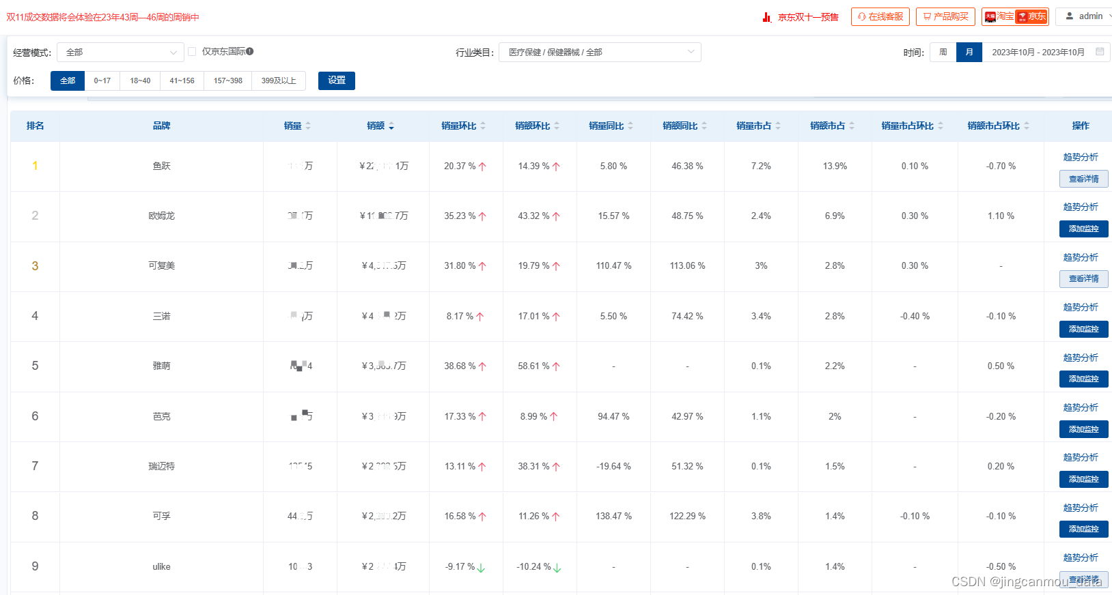Image resolution: width=1112 pixels, height=595 pixels.
Task: Click the info icon beside 仅京东国际
Action: [x=250, y=51]
